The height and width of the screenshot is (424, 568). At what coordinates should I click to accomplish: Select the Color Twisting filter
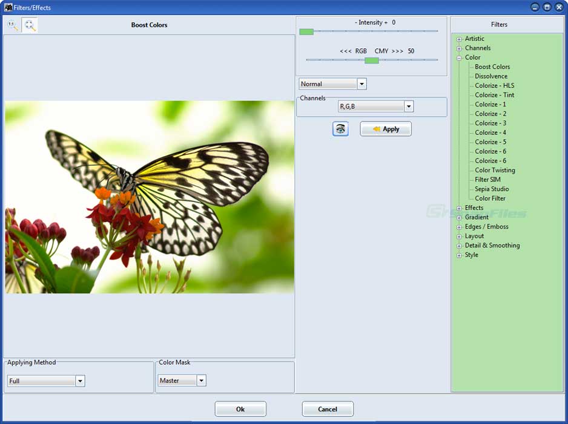[x=494, y=170]
